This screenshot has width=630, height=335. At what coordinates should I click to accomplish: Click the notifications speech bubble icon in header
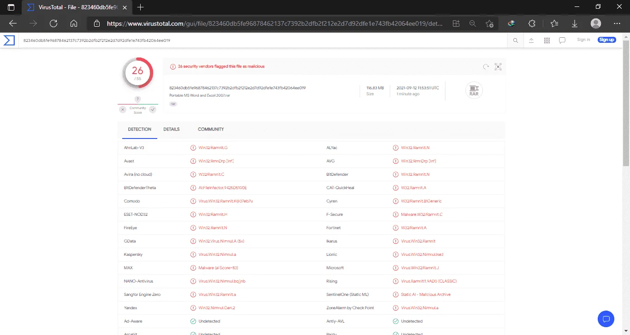(x=562, y=40)
